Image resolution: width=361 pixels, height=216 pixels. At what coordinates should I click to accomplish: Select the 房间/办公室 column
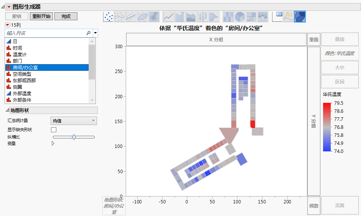coord(47,67)
